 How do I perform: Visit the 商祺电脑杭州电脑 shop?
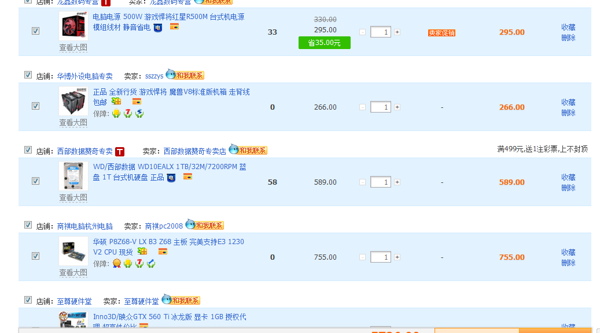(x=85, y=226)
